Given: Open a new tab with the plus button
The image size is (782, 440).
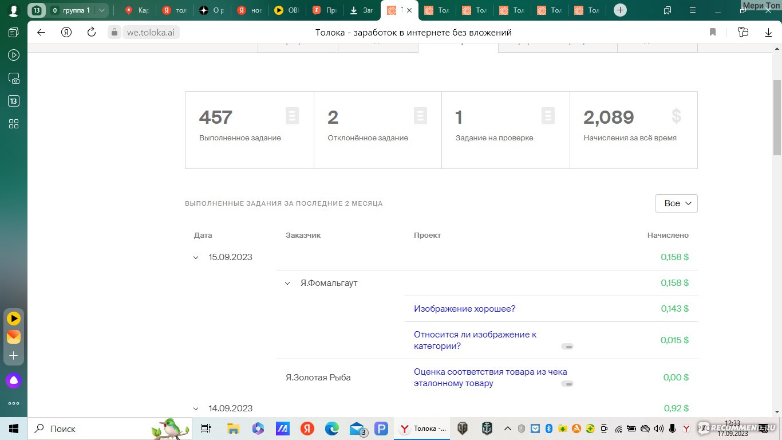Looking at the screenshot, I should point(619,10).
